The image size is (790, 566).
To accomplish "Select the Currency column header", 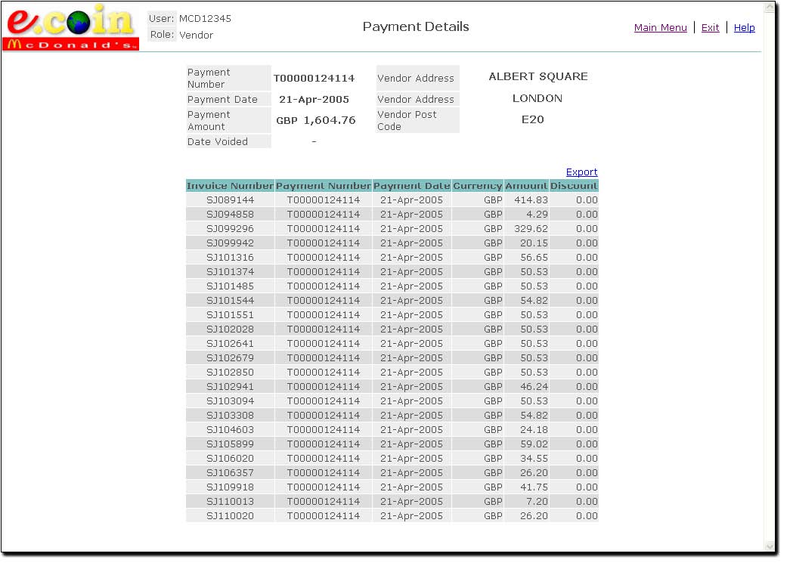I will (x=477, y=186).
